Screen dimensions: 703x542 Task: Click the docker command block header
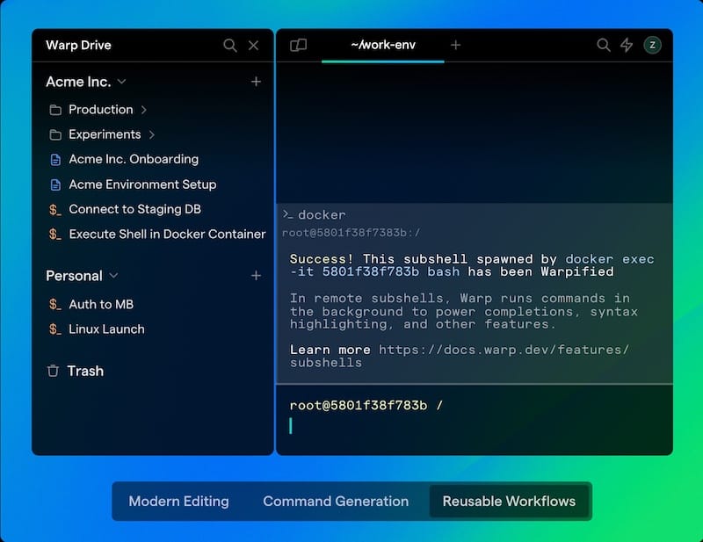tap(322, 214)
